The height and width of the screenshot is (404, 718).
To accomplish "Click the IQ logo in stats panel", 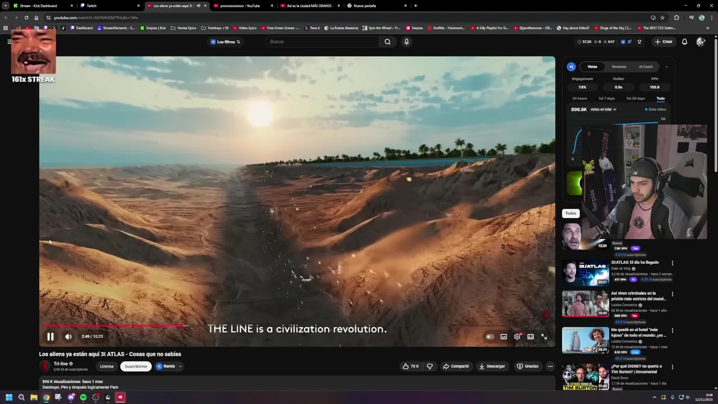I will pos(572,67).
